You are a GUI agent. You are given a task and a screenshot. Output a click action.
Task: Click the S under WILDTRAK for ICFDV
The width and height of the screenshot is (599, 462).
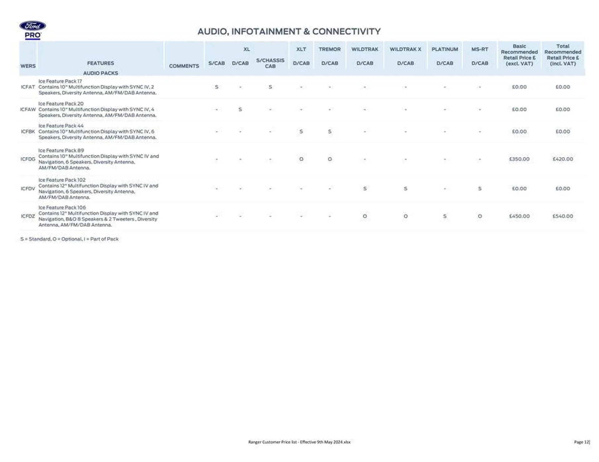(365, 188)
